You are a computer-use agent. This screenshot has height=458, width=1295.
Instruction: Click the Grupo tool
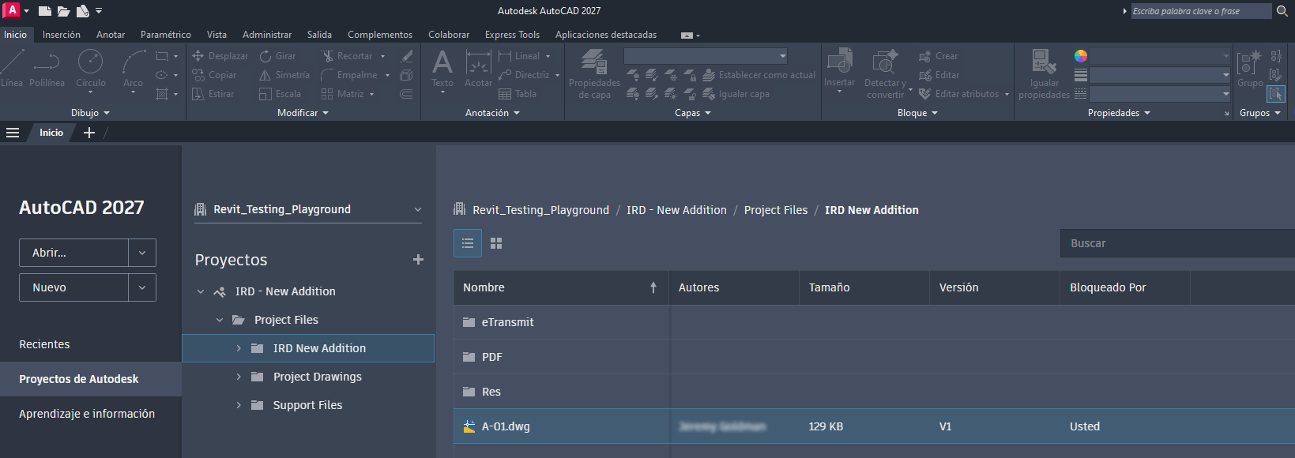pos(1250,69)
